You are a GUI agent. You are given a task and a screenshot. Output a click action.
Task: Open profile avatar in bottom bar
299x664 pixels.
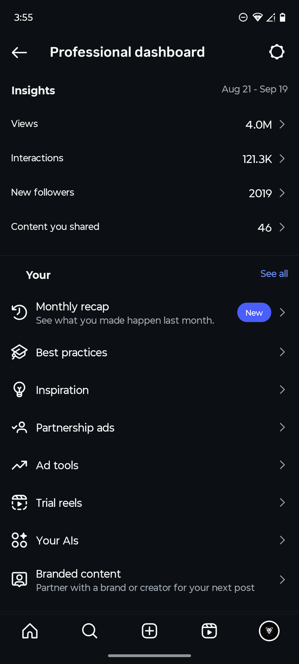pyautogui.click(x=269, y=631)
